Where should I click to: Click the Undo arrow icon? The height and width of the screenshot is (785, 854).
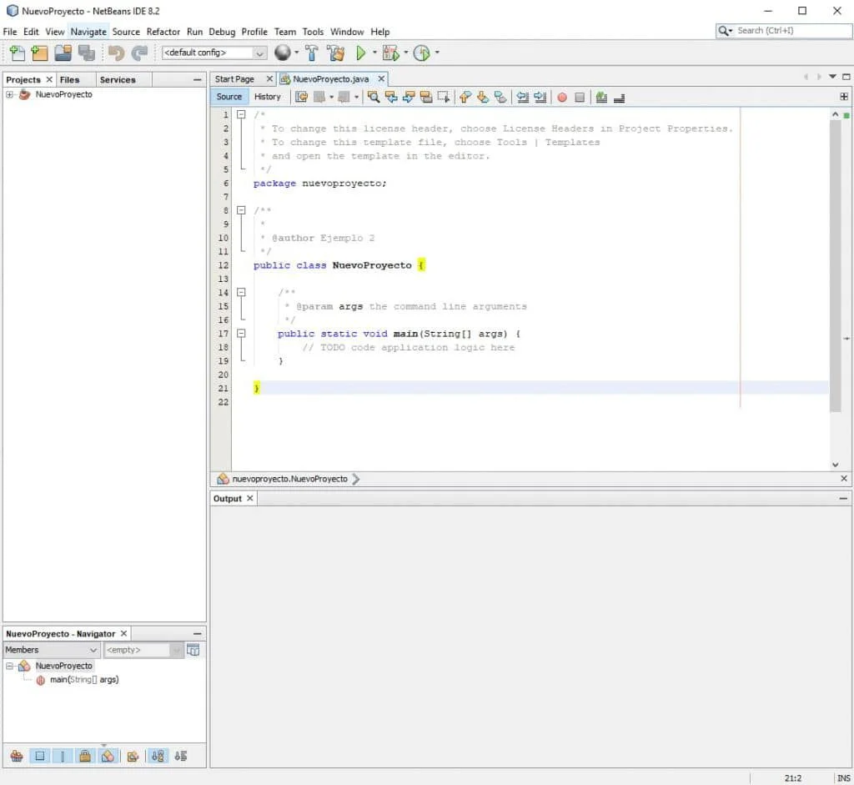pos(116,53)
